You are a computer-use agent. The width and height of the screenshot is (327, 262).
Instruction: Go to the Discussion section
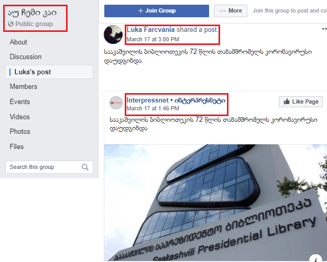[x=26, y=57]
